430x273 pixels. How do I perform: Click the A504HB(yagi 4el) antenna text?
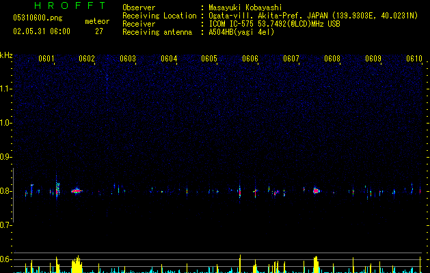[x=241, y=32]
